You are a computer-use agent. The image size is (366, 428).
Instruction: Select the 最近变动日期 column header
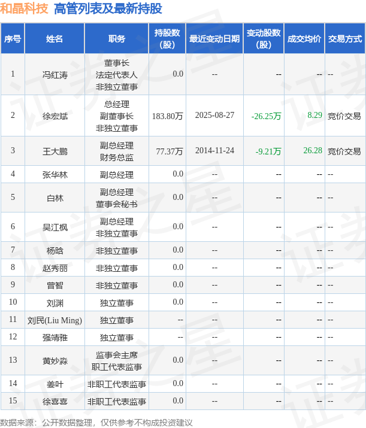coord(214,39)
